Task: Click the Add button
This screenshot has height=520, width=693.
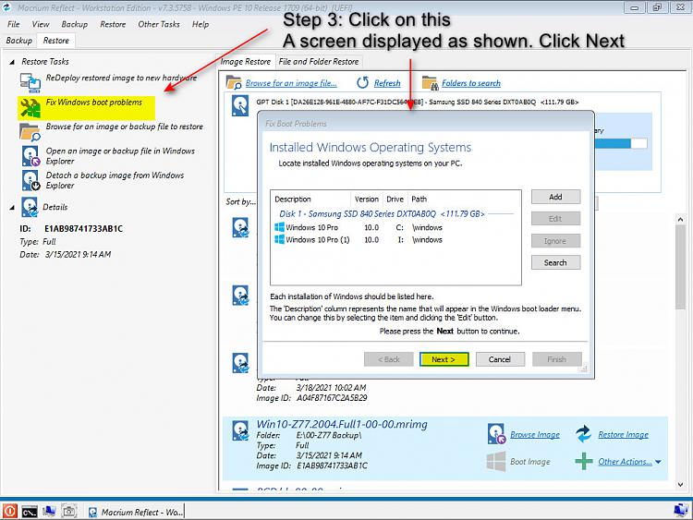Action: click(x=555, y=197)
